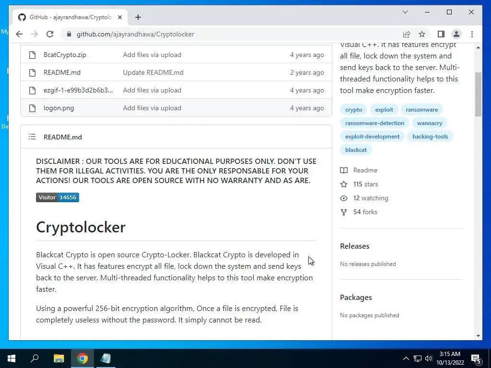Click the fork icon beside 54 forks
Viewport: 491px width, 368px height.
tap(344, 212)
